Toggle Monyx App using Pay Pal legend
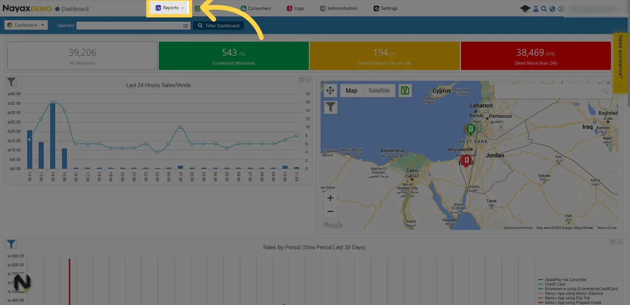The image size is (630, 305). tap(564, 298)
